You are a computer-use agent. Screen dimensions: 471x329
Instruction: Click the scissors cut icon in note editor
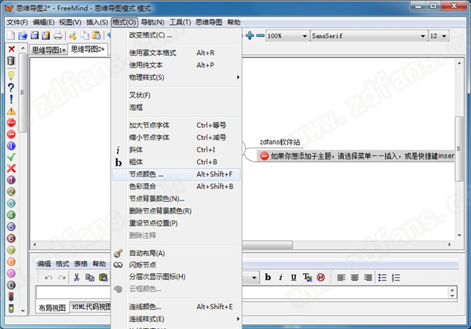(x=76, y=277)
